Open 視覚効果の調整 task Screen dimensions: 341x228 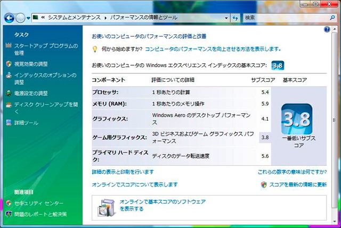pos(31,64)
